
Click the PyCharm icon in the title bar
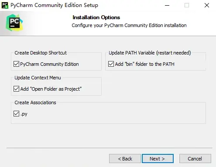[x=5, y=5]
